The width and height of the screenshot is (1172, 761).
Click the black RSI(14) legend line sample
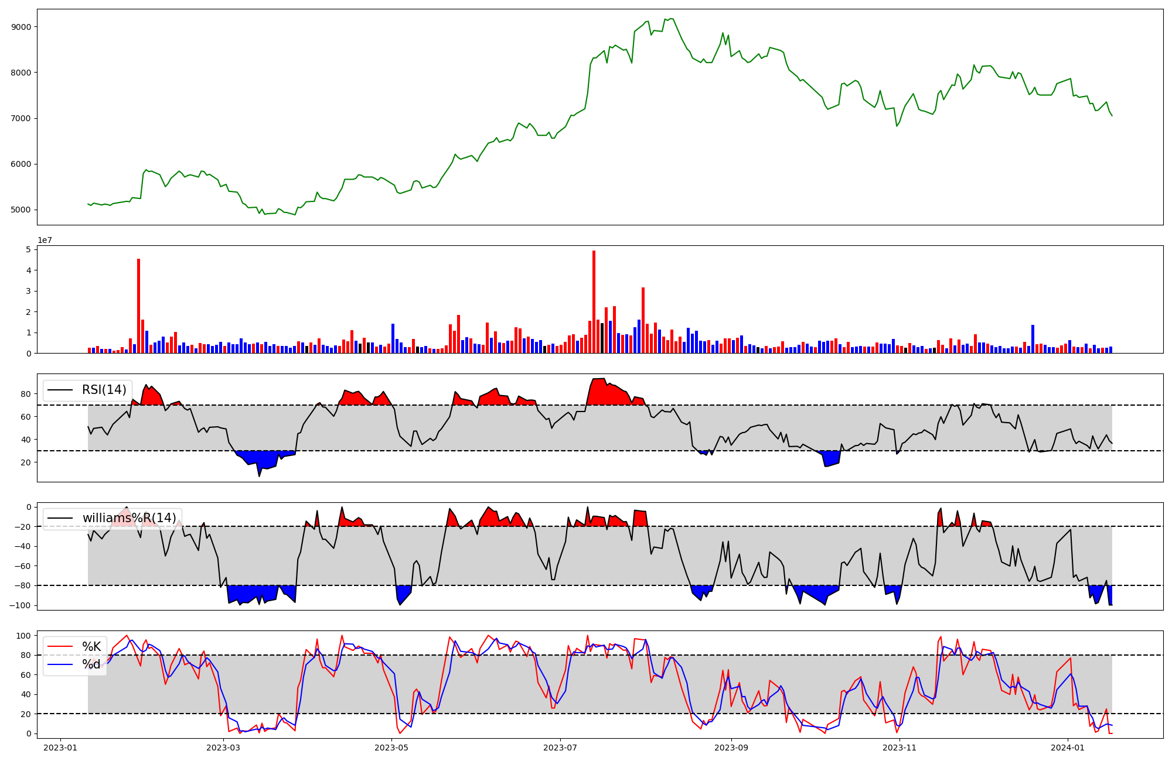[60, 390]
